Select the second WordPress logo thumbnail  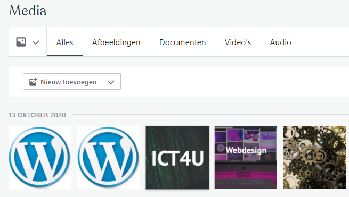point(109,158)
